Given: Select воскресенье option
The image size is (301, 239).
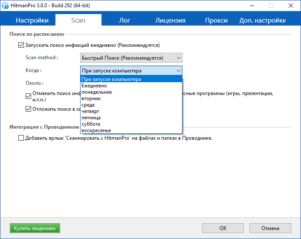Looking at the screenshot, I should [x=131, y=130].
